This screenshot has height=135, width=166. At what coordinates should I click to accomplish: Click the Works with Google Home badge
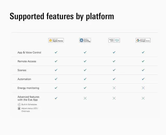click(x=143, y=40)
